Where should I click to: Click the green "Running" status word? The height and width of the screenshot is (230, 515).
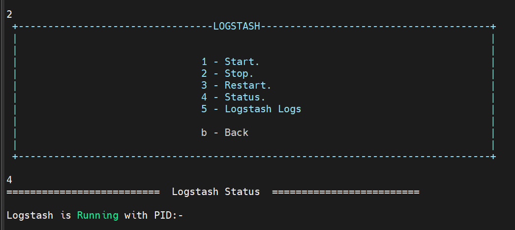pos(97,215)
